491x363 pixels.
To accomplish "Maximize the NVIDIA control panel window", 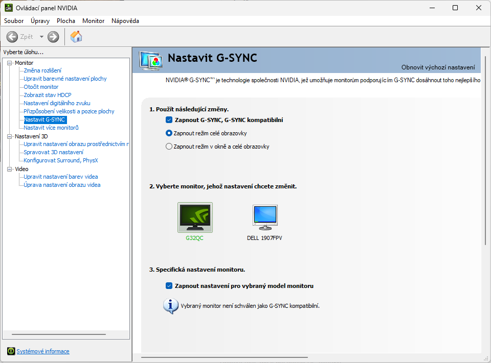I will [455, 8].
